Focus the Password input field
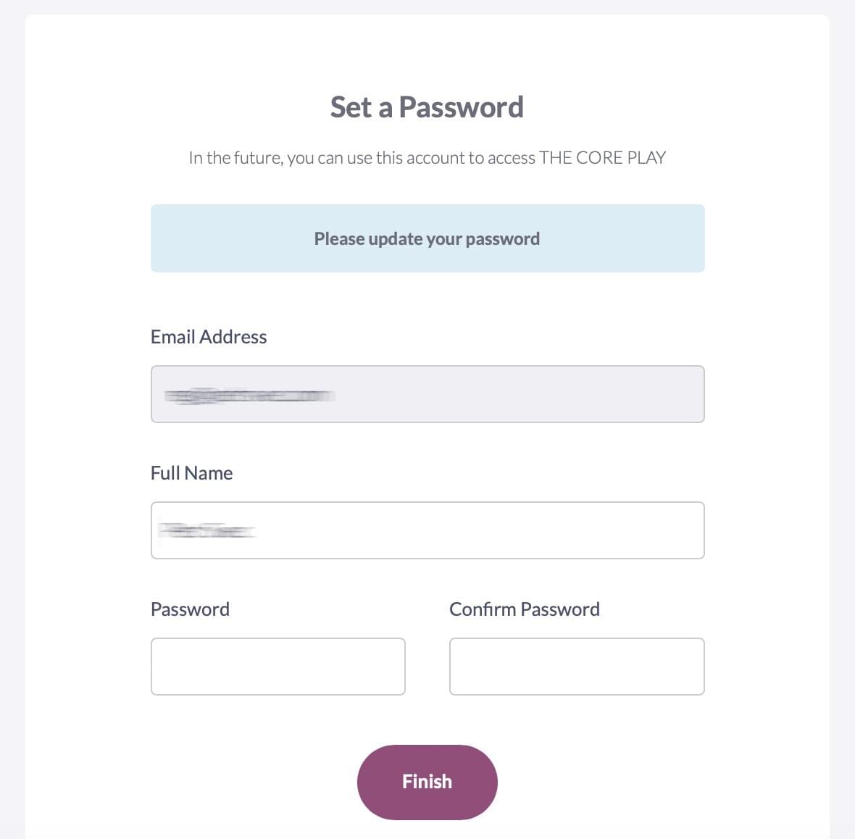This screenshot has height=839, width=855. (278, 667)
